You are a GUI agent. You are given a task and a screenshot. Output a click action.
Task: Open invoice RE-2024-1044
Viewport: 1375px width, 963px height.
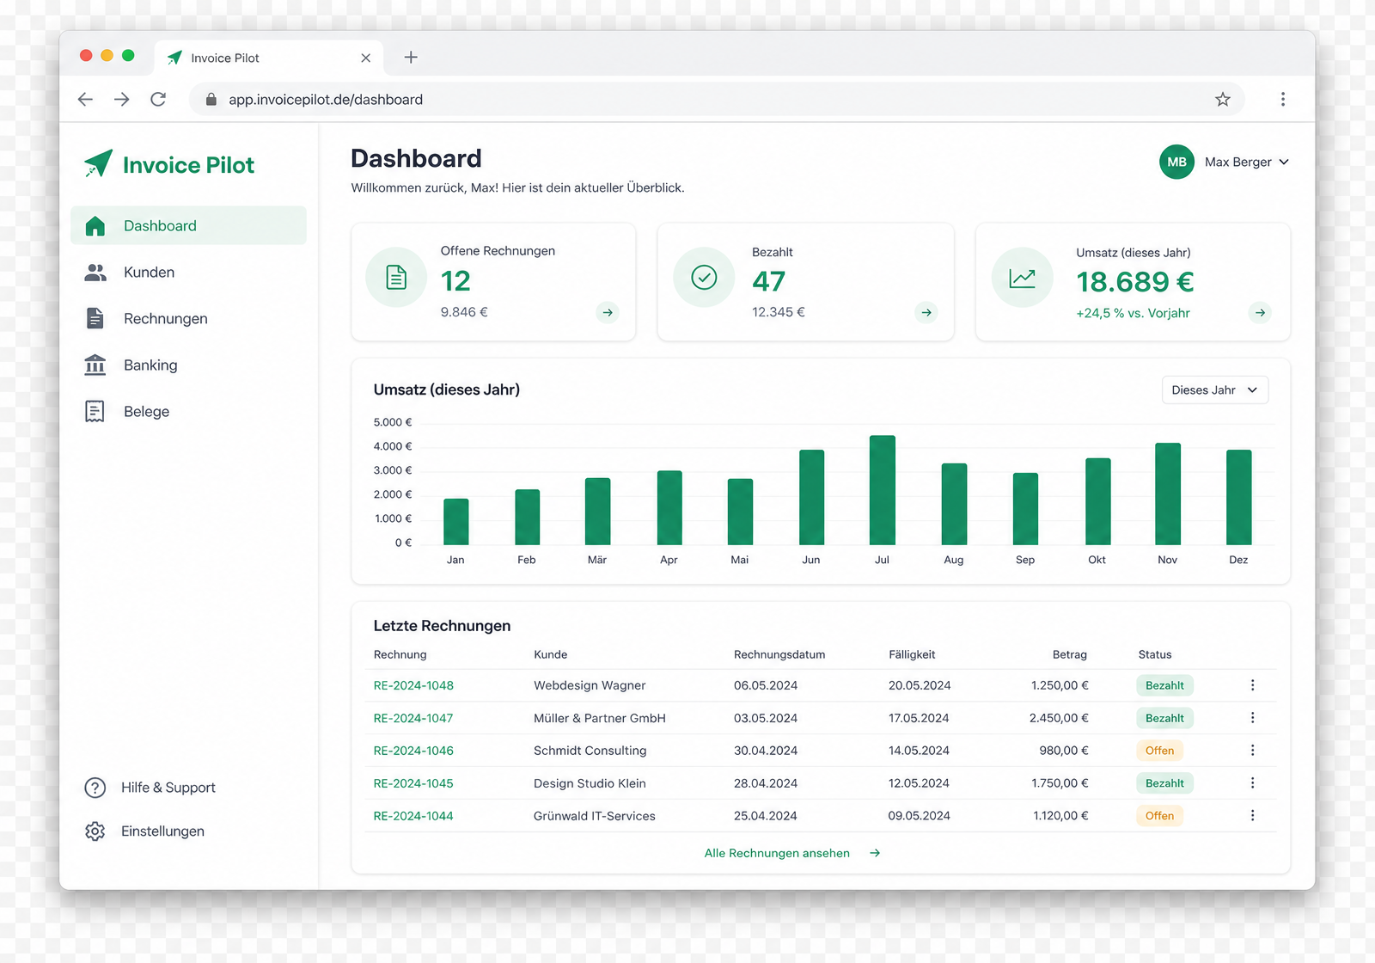(x=413, y=816)
